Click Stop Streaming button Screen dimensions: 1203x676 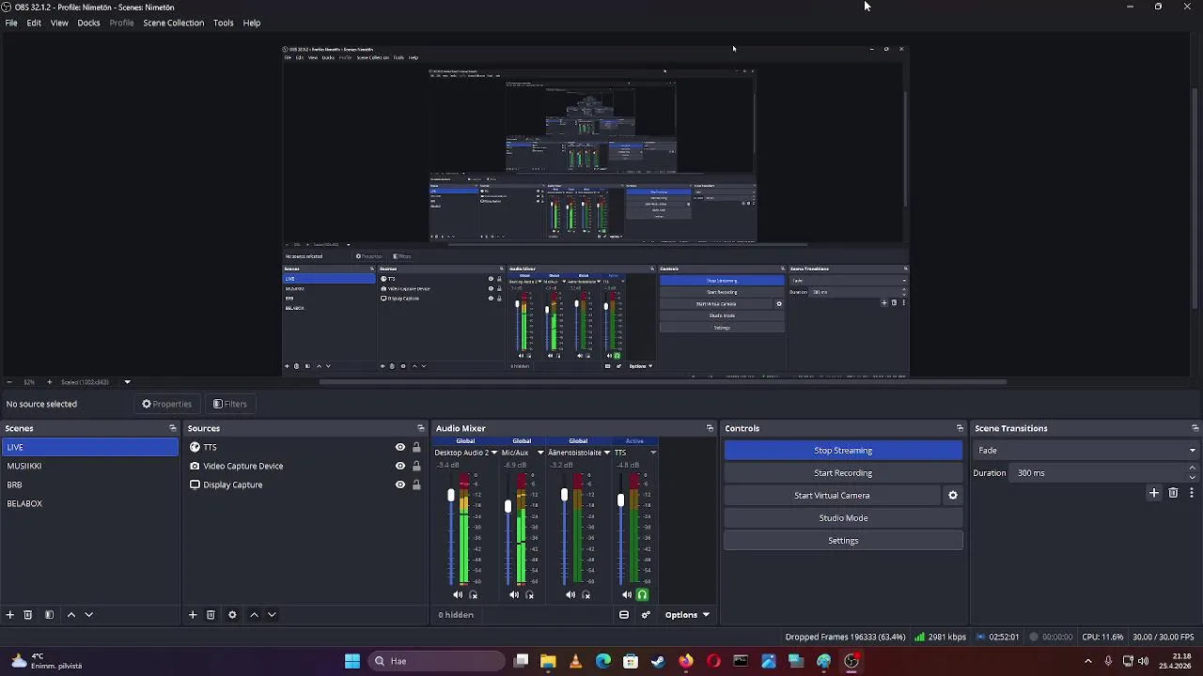(x=843, y=451)
